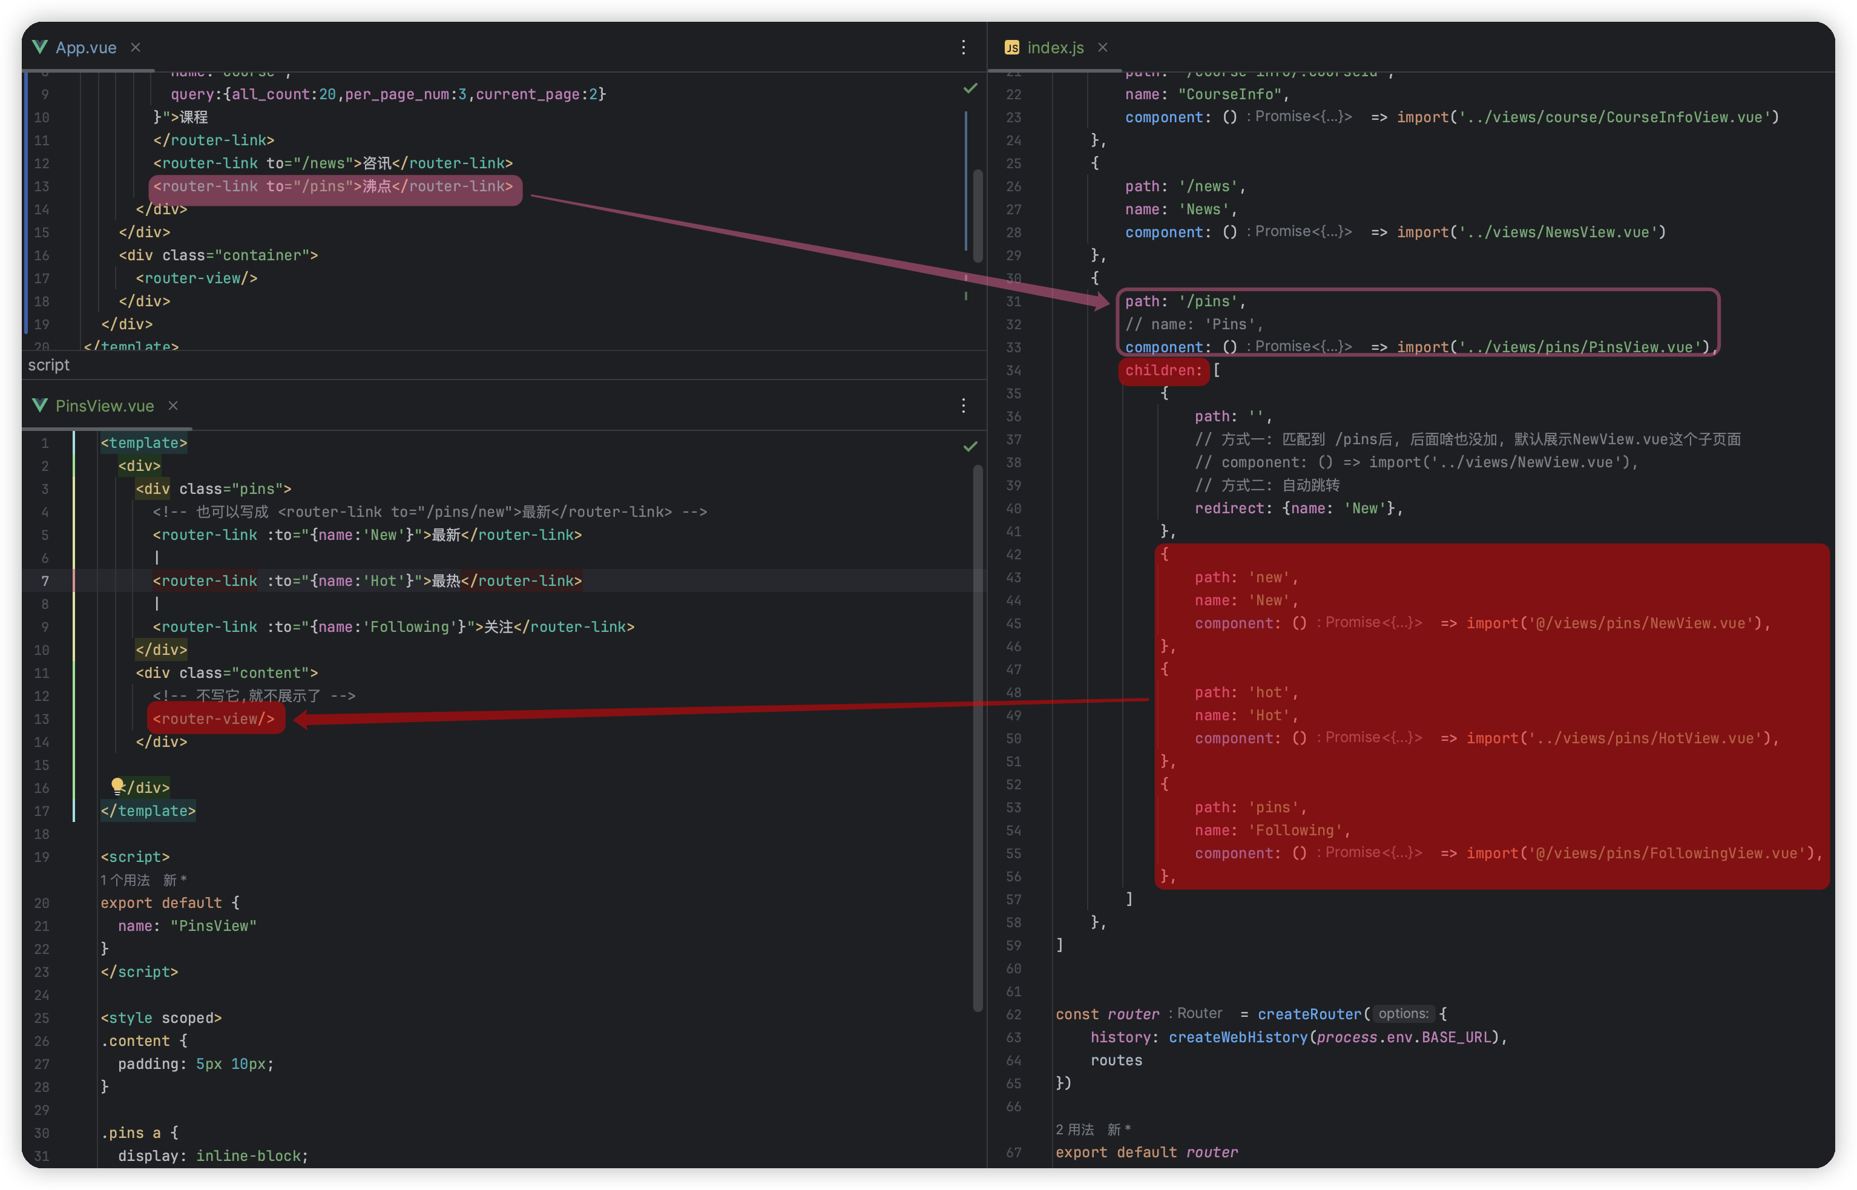This screenshot has height=1190, width=1857.
Task: Close the App.vue editor tab
Action: pyautogui.click(x=135, y=47)
